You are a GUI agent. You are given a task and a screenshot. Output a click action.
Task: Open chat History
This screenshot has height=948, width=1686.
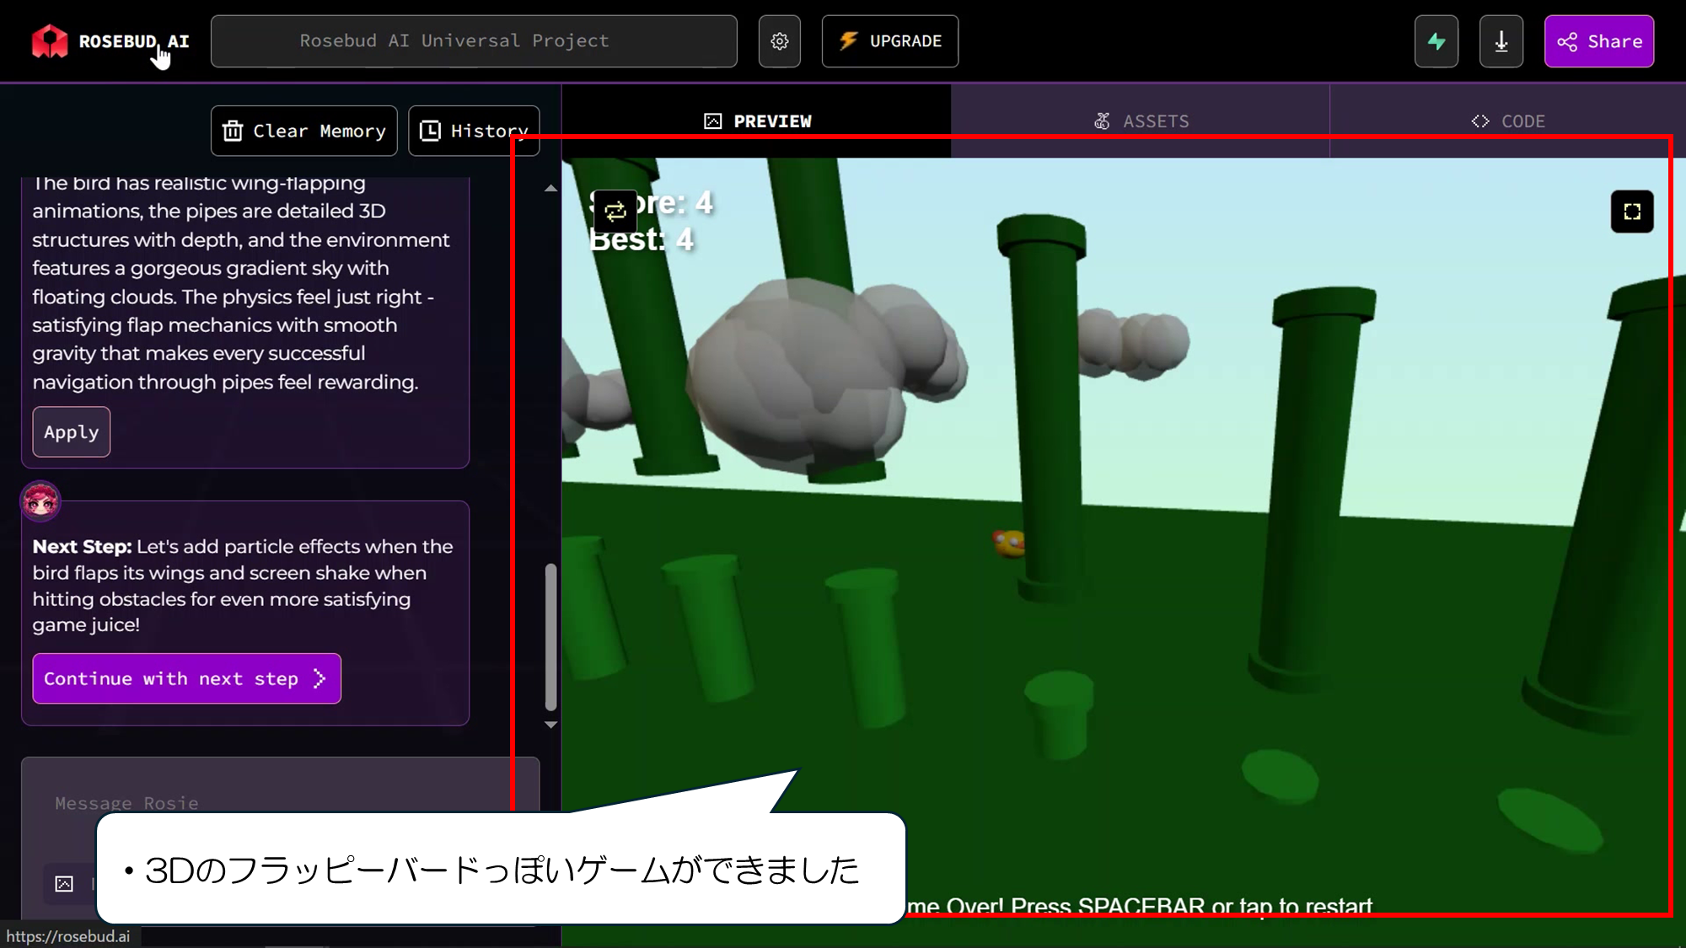pyautogui.click(x=474, y=131)
